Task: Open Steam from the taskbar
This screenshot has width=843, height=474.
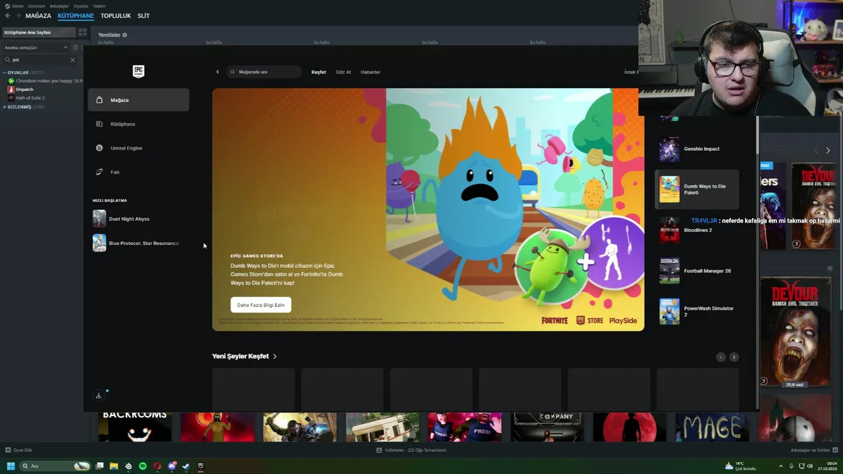Action: coord(186,466)
